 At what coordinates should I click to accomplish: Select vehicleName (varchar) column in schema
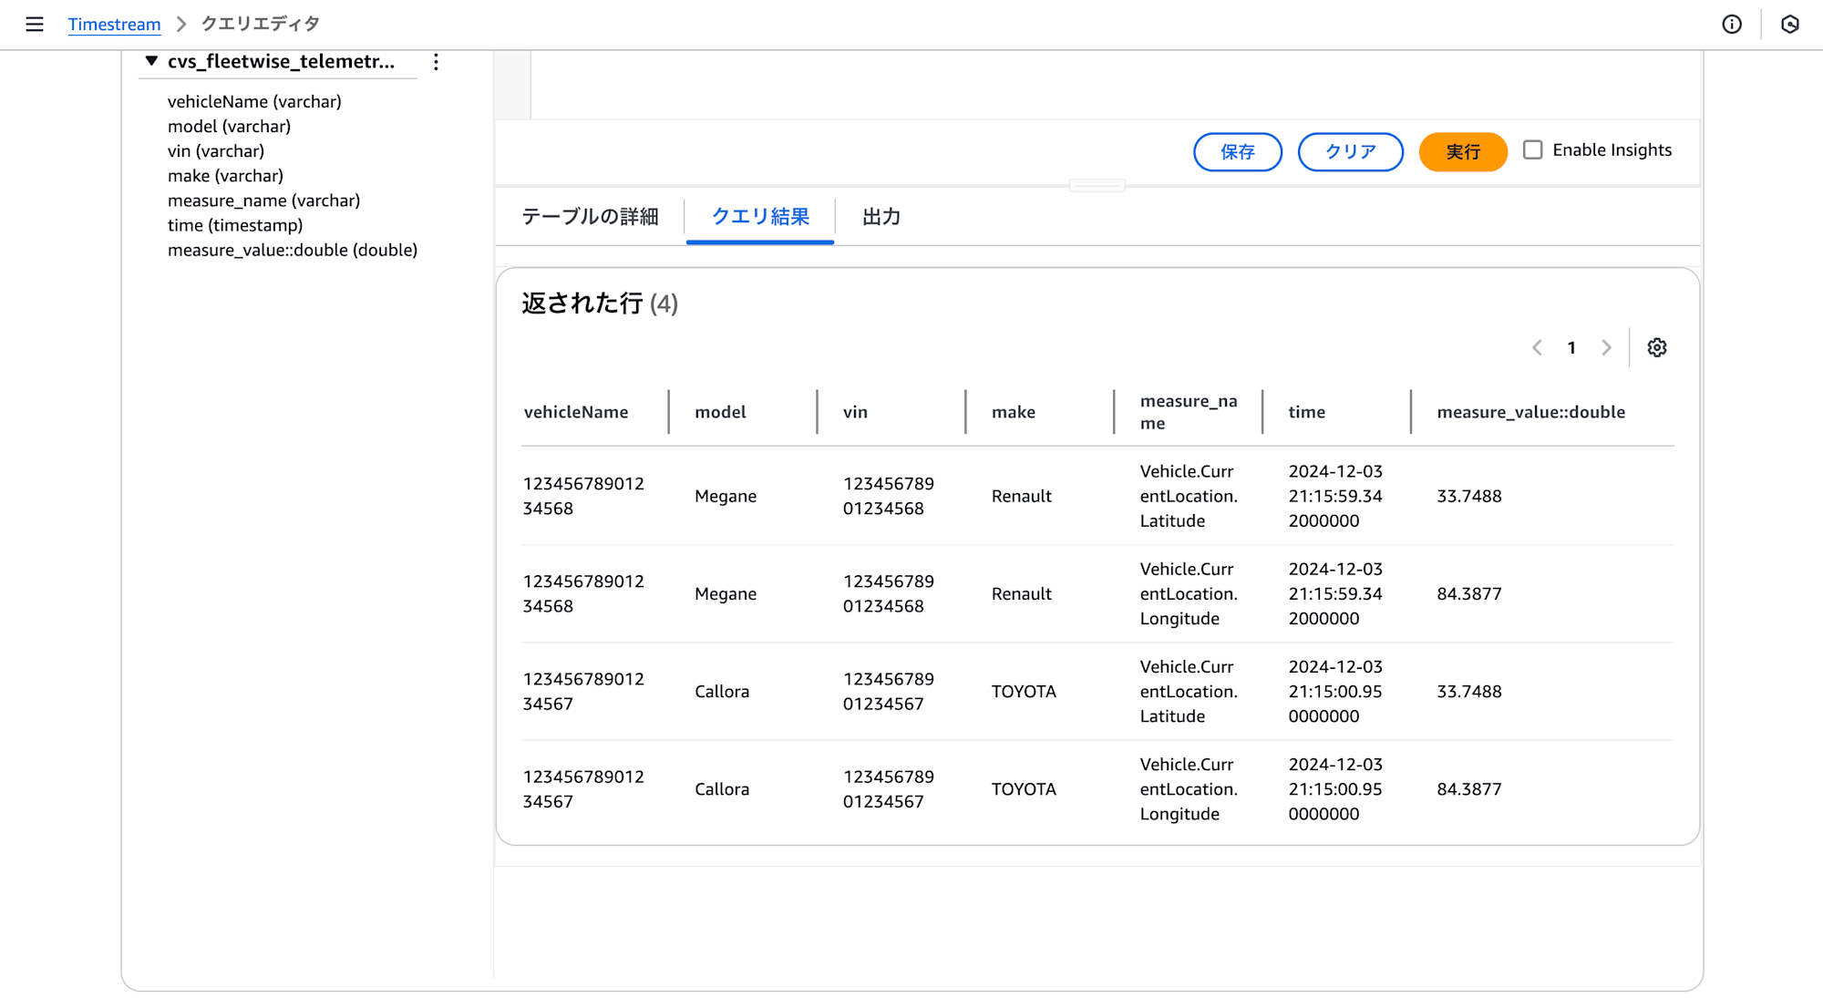click(254, 102)
